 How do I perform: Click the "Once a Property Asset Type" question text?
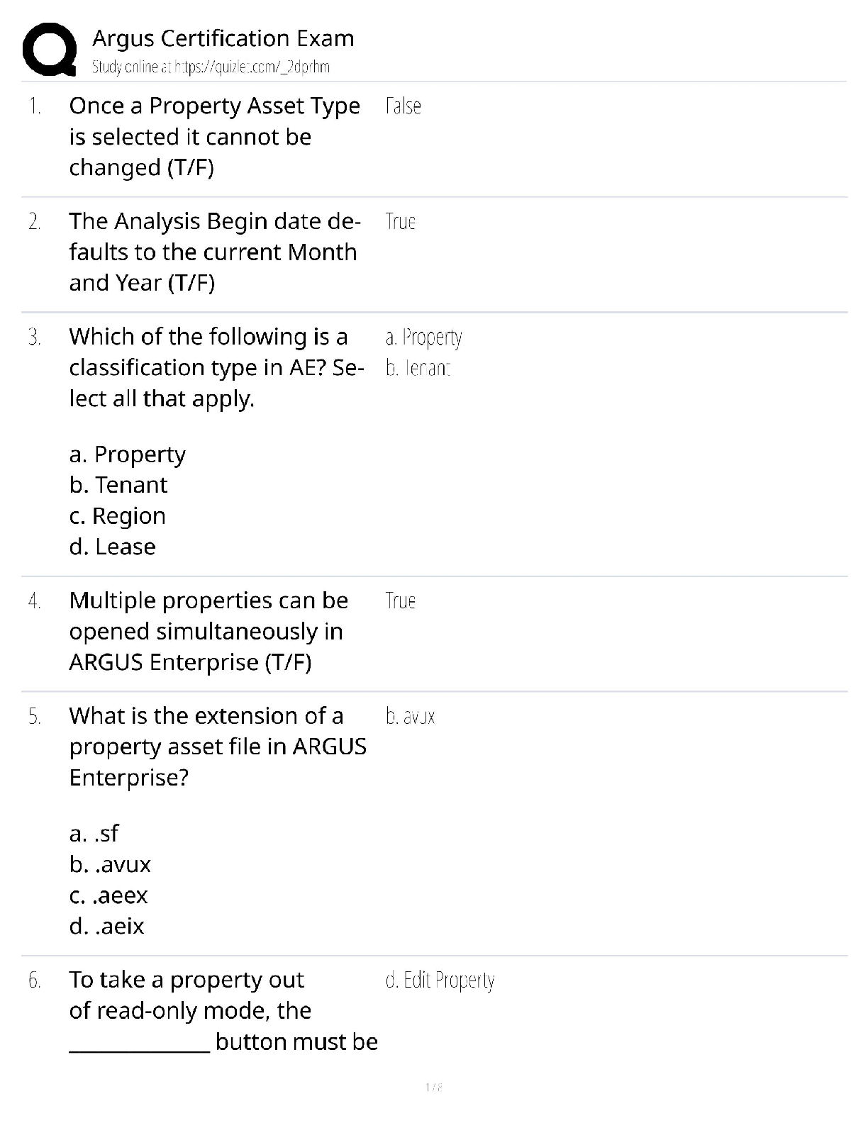pyautogui.click(x=214, y=106)
